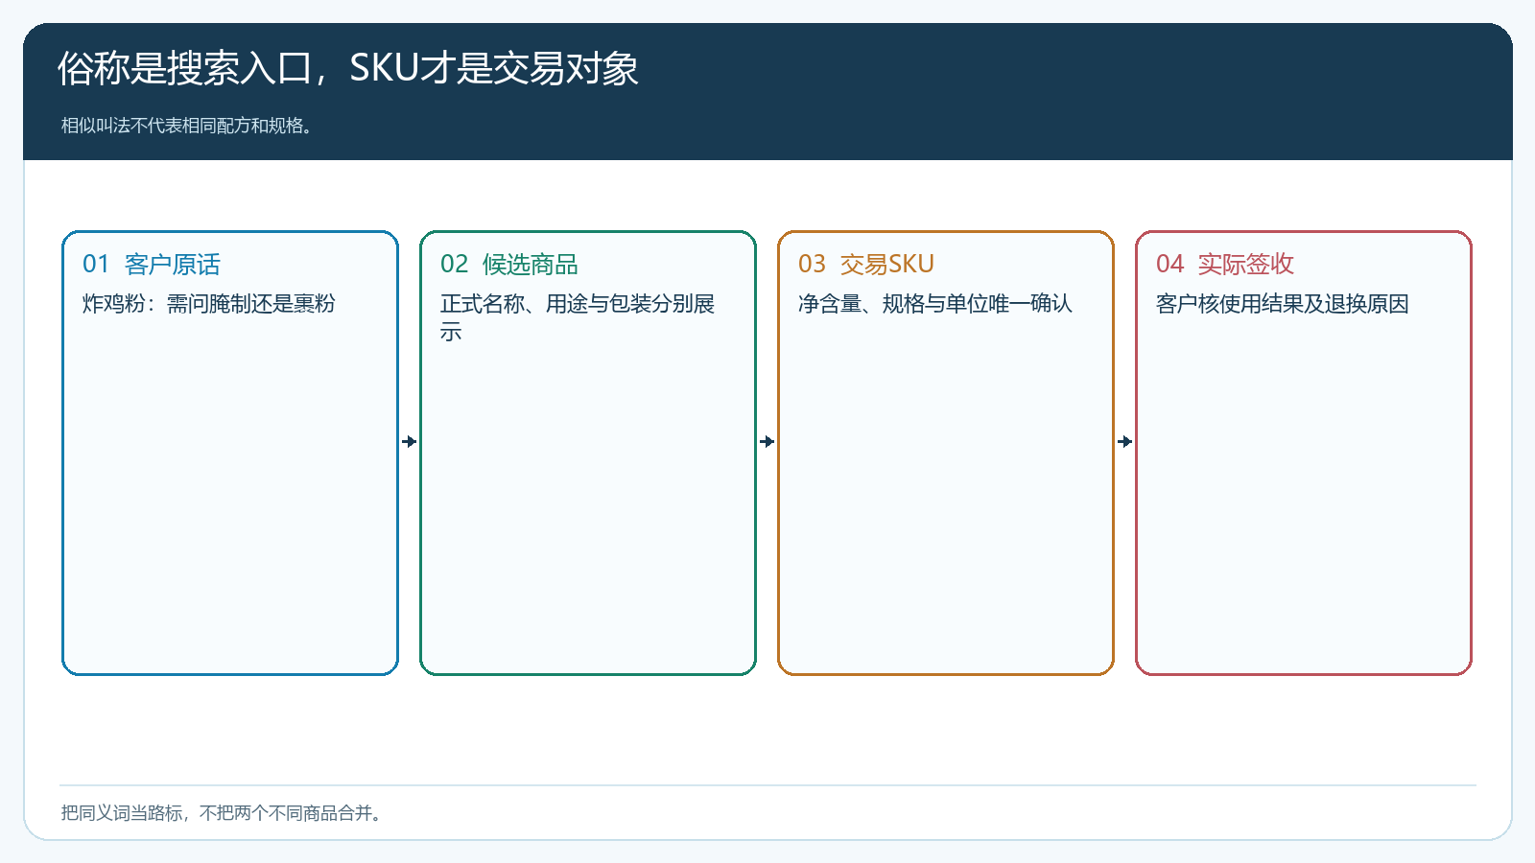
Task: Click empty area of blue-bordered card 01
Action: (x=230, y=499)
